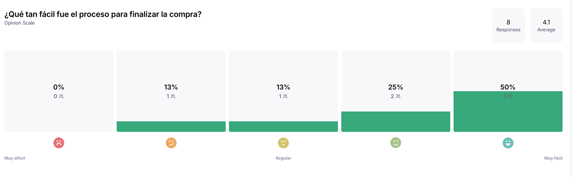The width and height of the screenshot is (572, 177).
Task: Click people icon in the 25% column
Action: [x=398, y=96]
